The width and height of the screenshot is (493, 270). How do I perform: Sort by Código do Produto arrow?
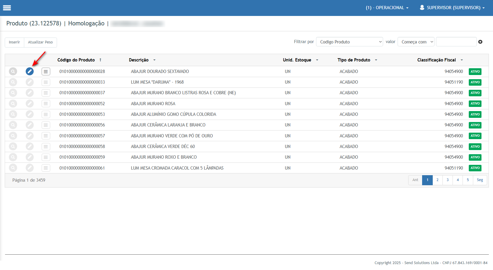pos(100,60)
